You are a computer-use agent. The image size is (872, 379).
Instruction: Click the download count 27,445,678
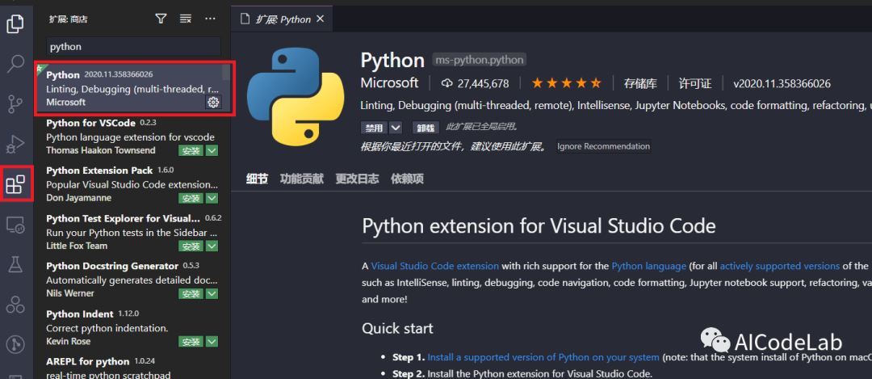point(475,83)
